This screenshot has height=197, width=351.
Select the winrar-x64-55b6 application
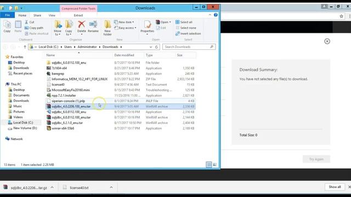tap(121, 129)
